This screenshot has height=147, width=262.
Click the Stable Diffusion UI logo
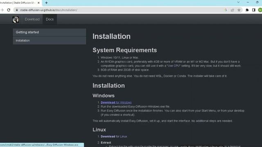[16, 20]
